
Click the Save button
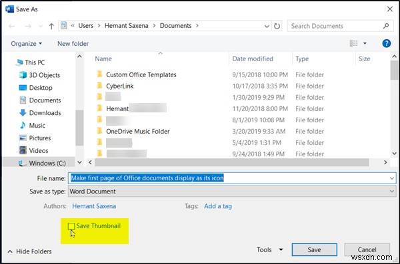coord(314,250)
